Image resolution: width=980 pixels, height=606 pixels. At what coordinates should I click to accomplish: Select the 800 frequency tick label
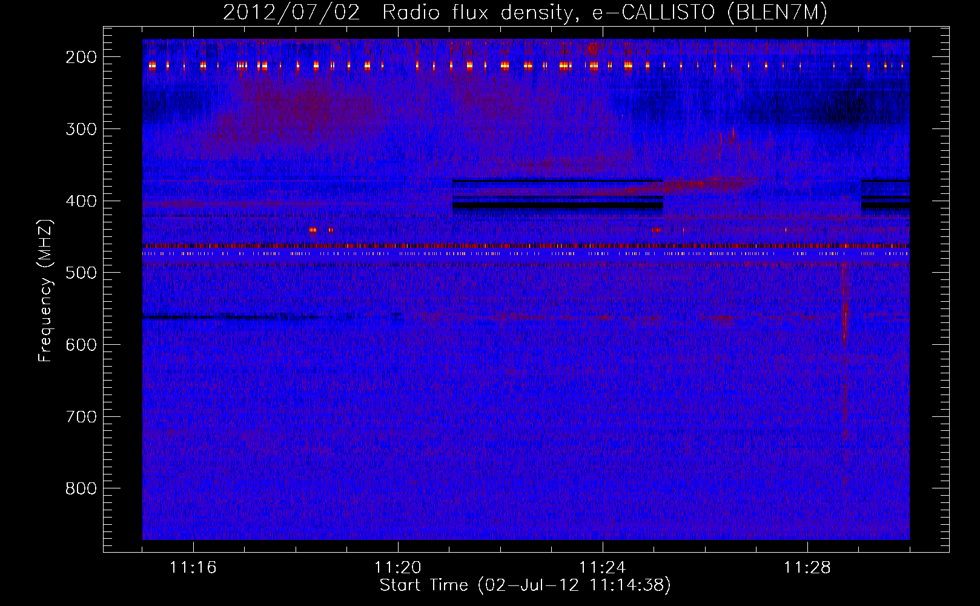coord(81,488)
